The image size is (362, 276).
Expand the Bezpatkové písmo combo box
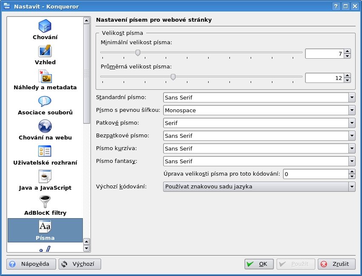259,136
